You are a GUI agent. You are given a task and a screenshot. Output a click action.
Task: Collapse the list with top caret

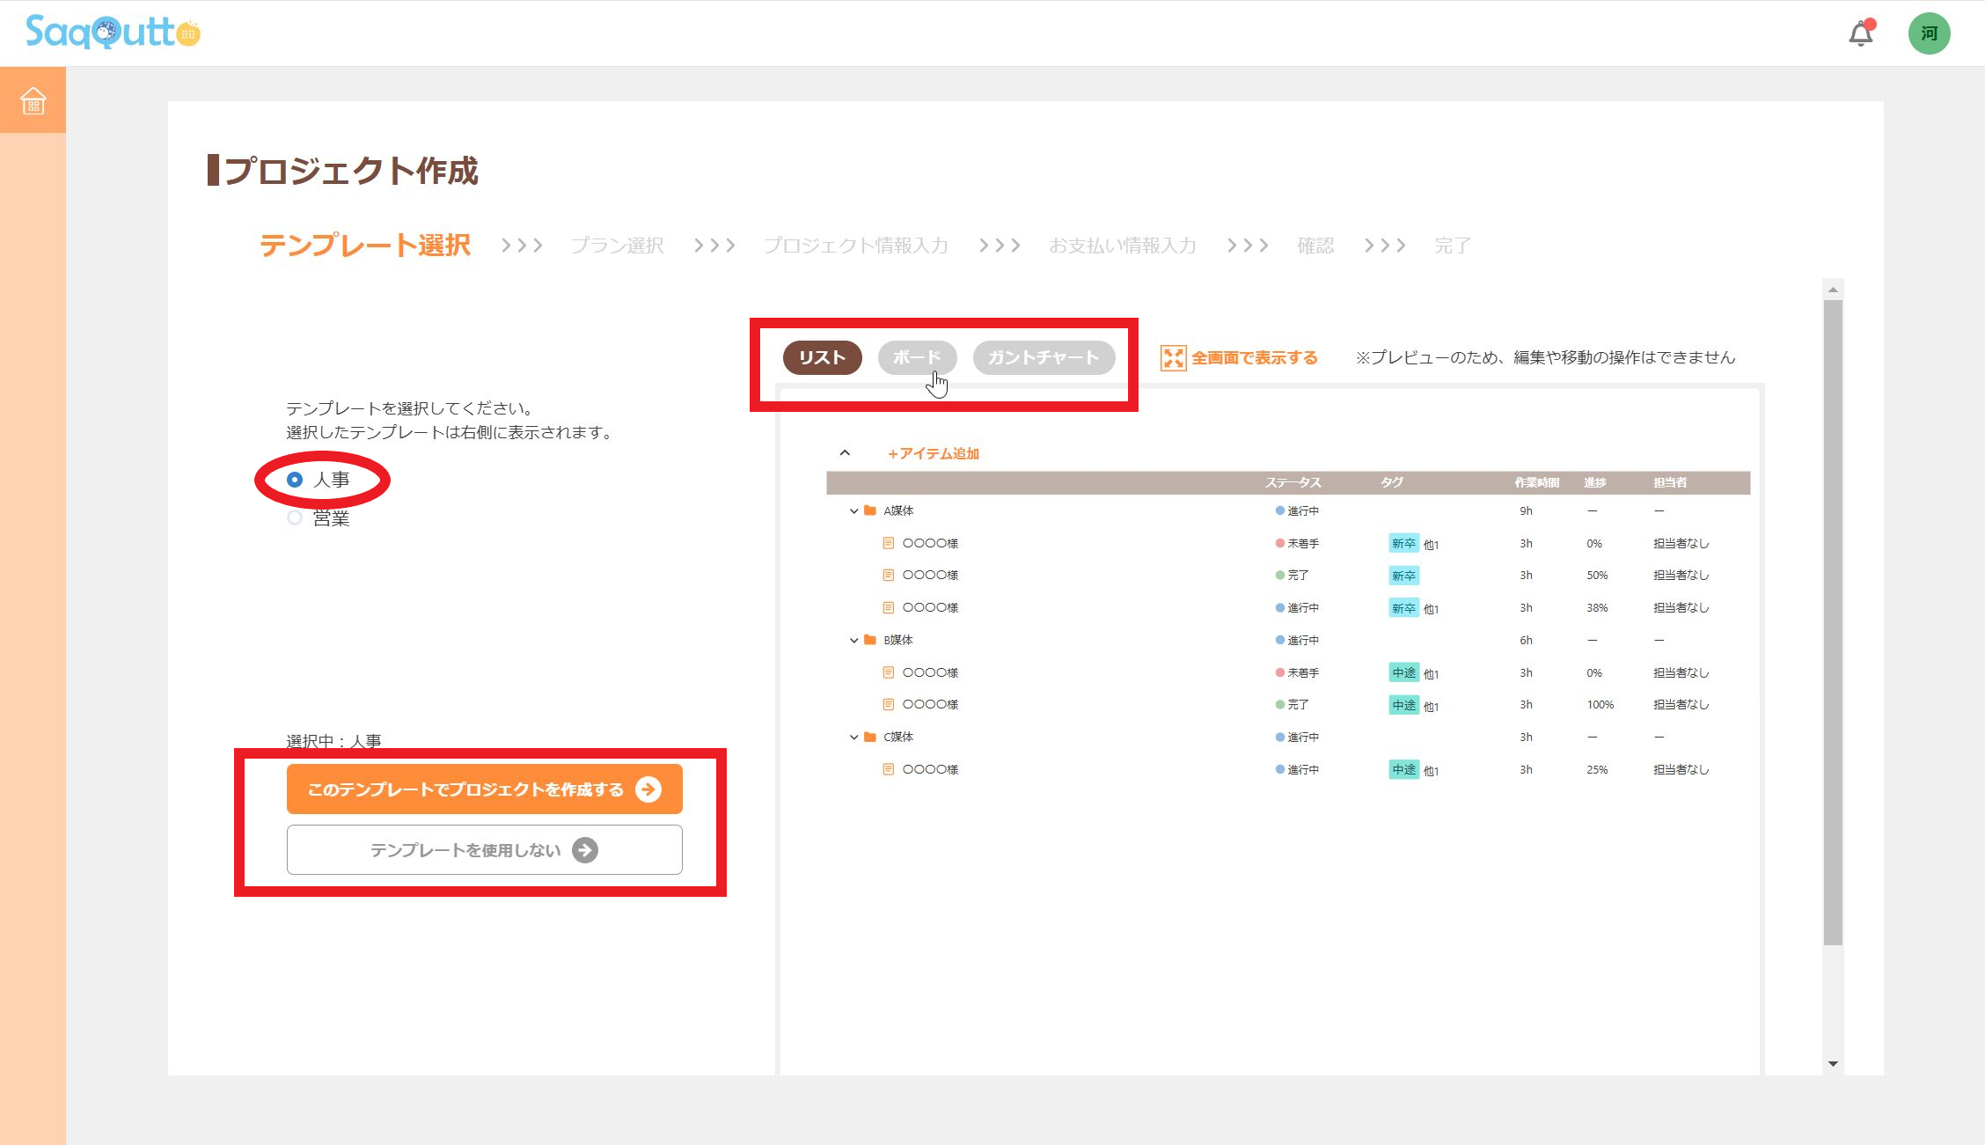[845, 453]
